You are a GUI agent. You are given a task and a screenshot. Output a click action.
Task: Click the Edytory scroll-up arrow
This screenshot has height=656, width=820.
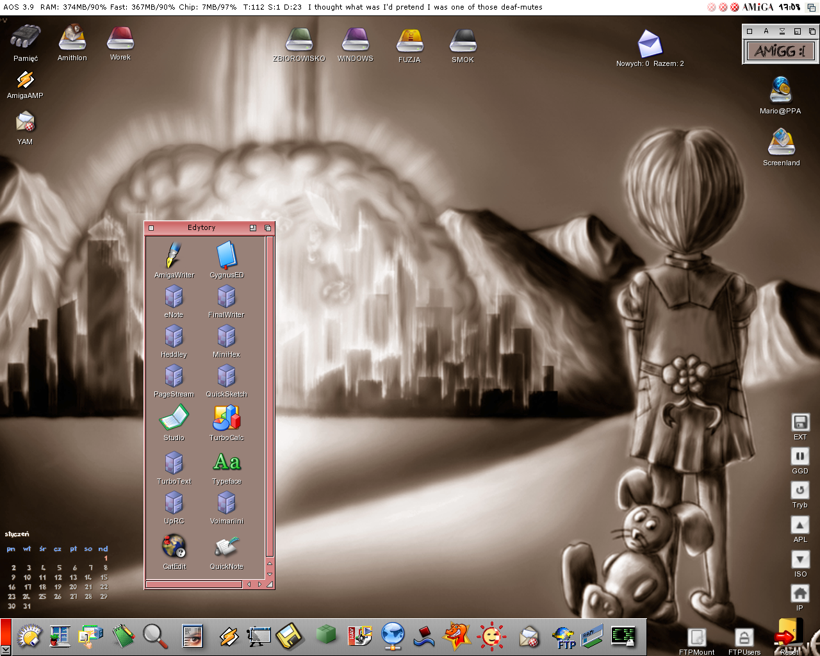270,564
